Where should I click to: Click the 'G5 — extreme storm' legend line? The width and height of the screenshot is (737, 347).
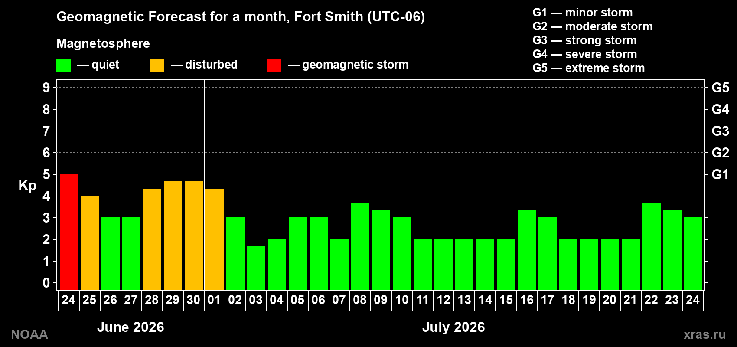(x=589, y=68)
